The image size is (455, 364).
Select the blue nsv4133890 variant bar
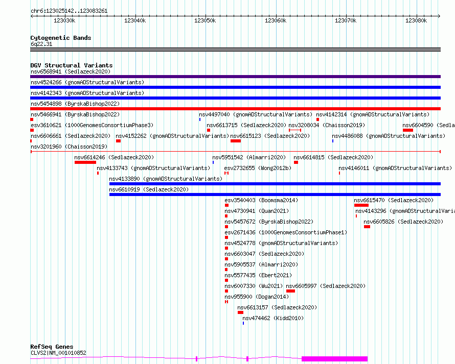(x=275, y=184)
